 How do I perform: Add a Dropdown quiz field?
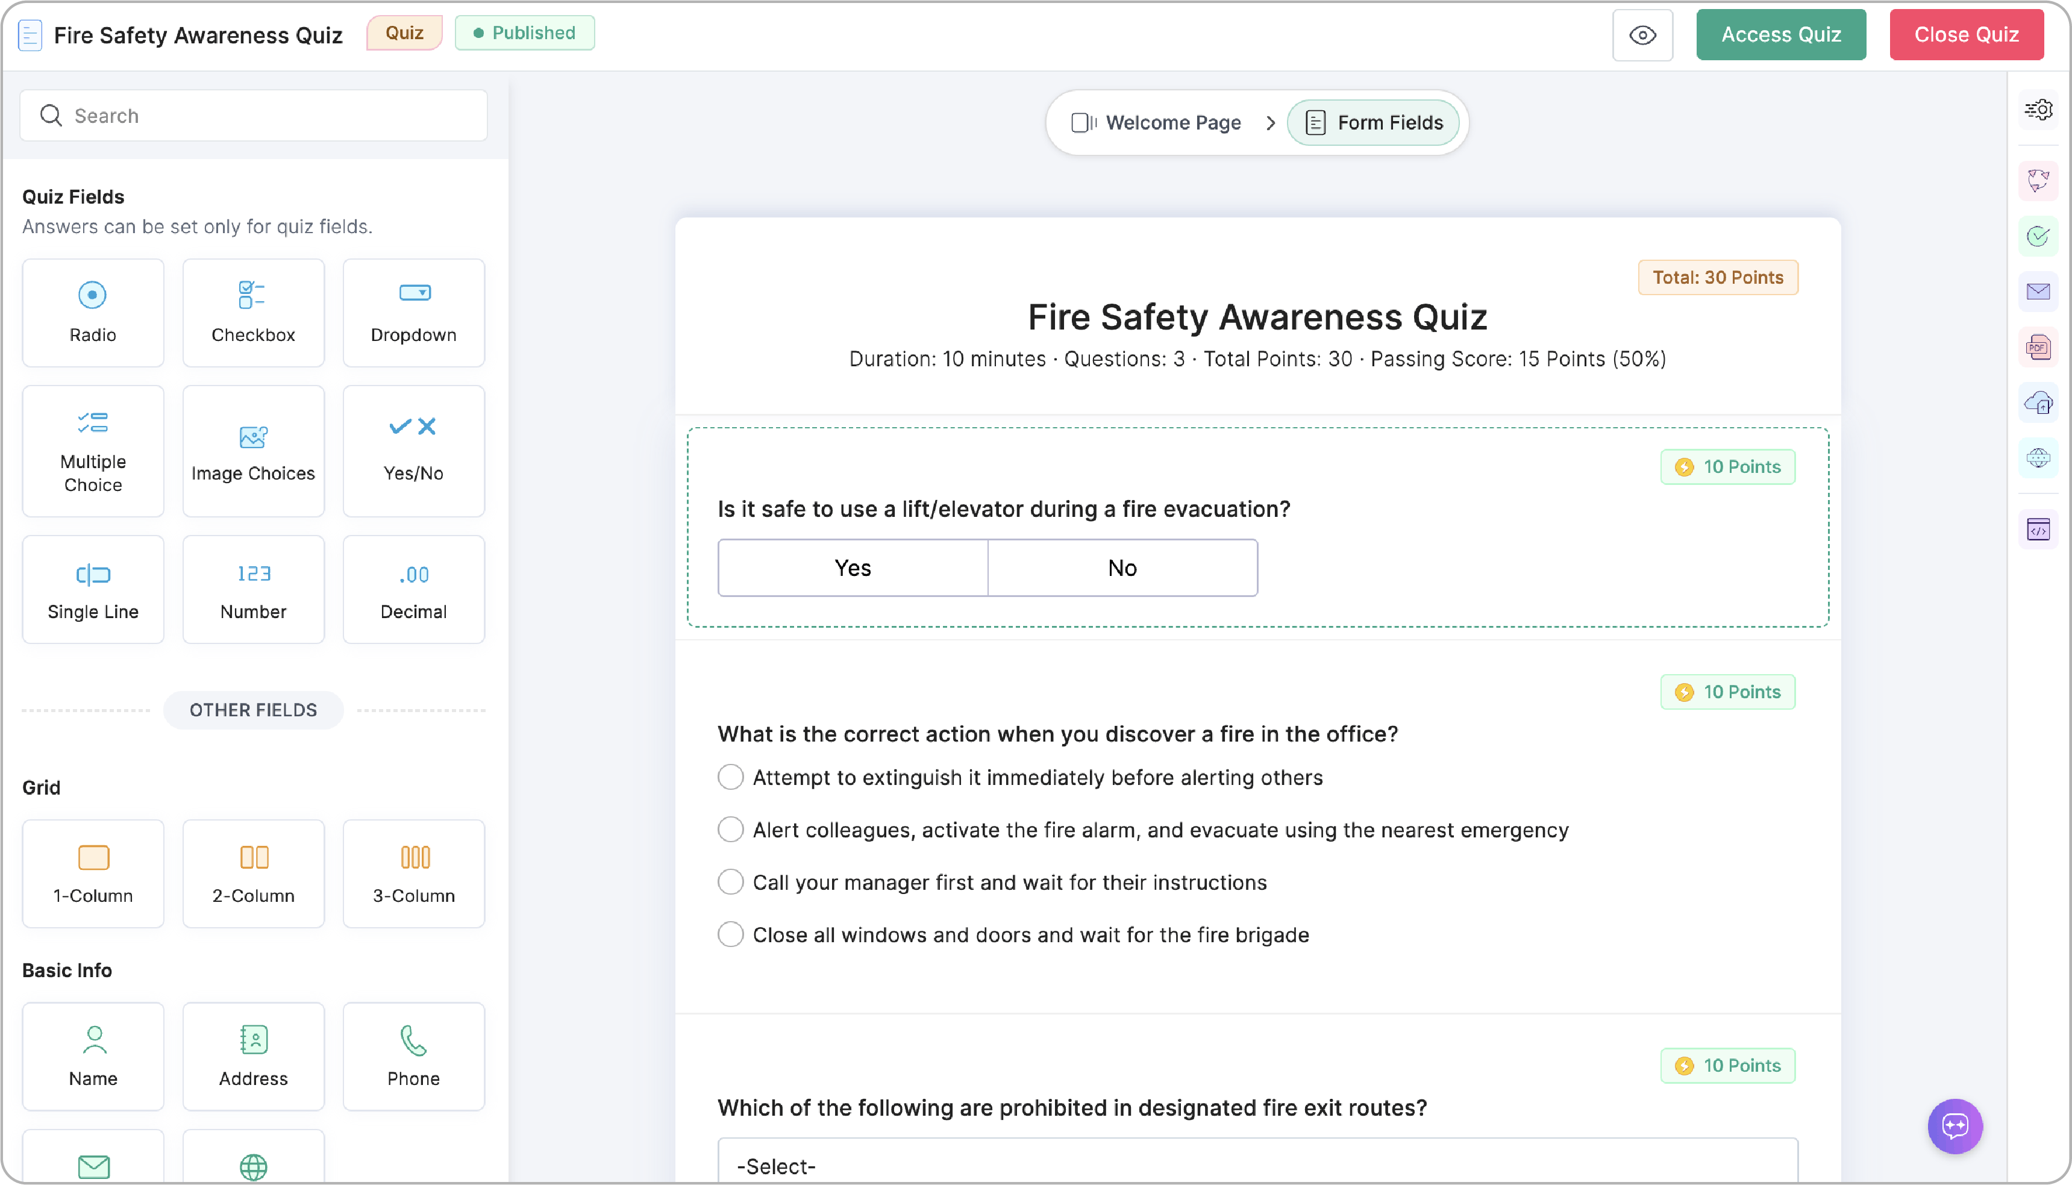[x=413, y=313]
